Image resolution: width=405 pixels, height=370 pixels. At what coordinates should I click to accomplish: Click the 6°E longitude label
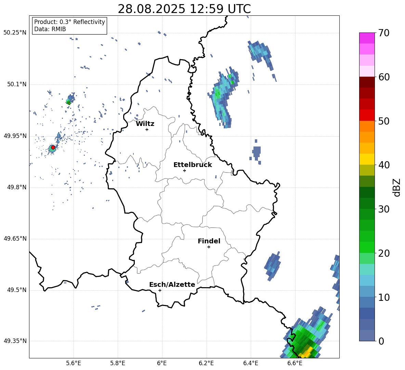coord(162,363)
